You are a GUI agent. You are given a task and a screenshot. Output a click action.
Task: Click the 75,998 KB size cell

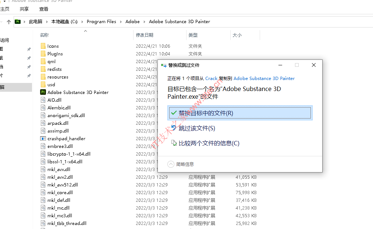pos(246,193)
